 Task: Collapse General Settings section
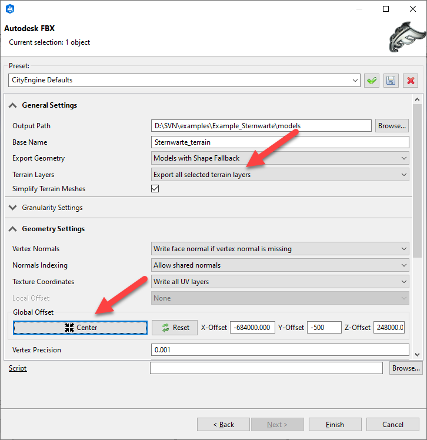click(x=12, y=105)
